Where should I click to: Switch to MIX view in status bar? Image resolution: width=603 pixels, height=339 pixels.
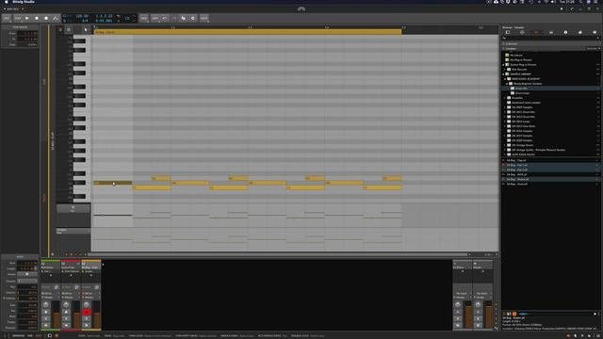[30, 335]
